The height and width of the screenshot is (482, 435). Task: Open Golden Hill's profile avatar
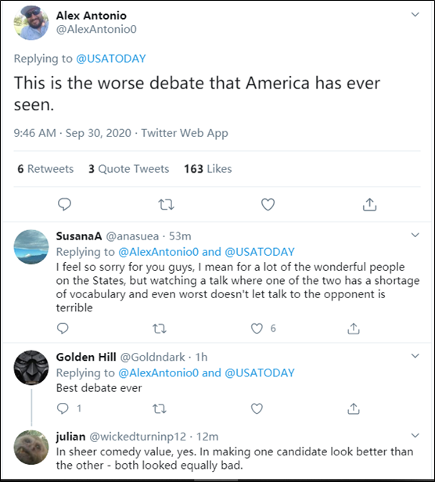pyautogui.click(x=31, y=368)
